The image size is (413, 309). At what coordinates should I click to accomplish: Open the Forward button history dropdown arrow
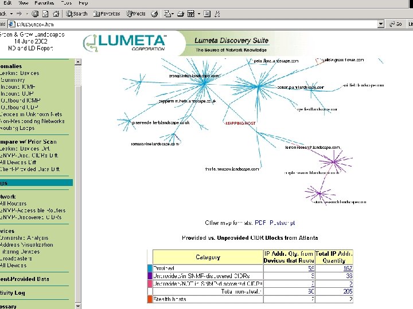(x=27, y=14)
